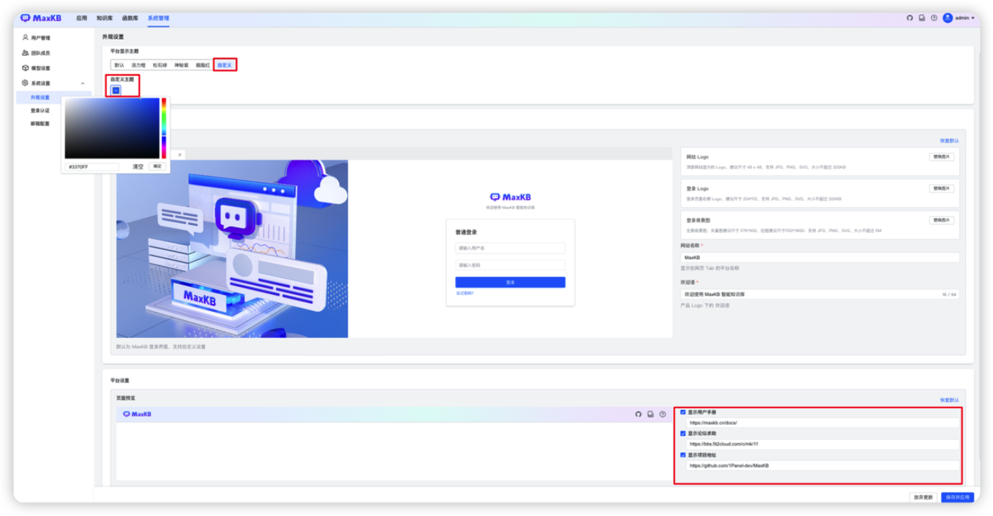993x516 pixels.
Task: Click the 请输入密码 field in login preview
Action: pyautogui.click(x=510, y=265)
